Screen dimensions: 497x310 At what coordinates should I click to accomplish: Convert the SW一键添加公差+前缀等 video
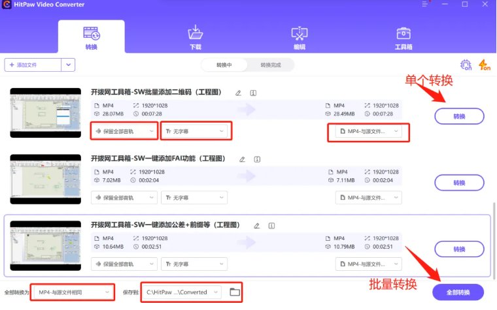[459, 249]
